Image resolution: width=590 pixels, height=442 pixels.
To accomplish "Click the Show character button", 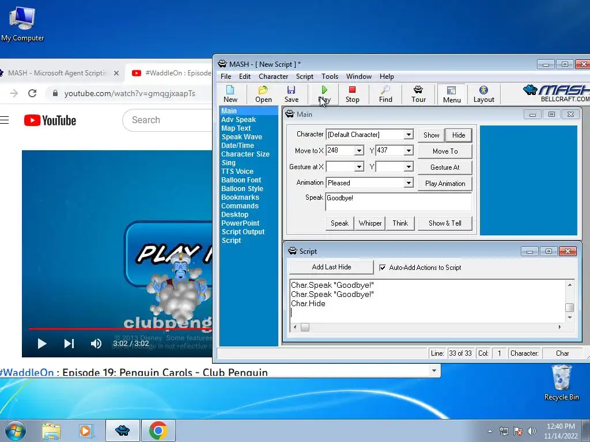I will [431, 135].
